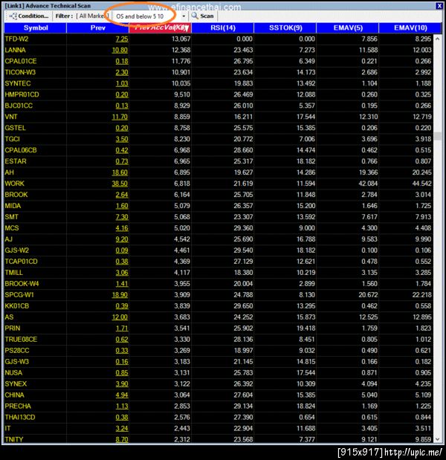
Task: Select symbol TGCI
Action: 13,139
